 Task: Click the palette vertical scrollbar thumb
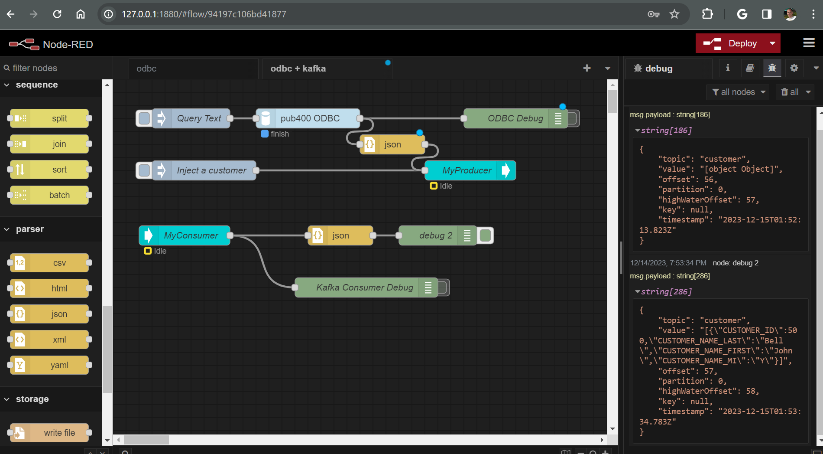point(107,349)
